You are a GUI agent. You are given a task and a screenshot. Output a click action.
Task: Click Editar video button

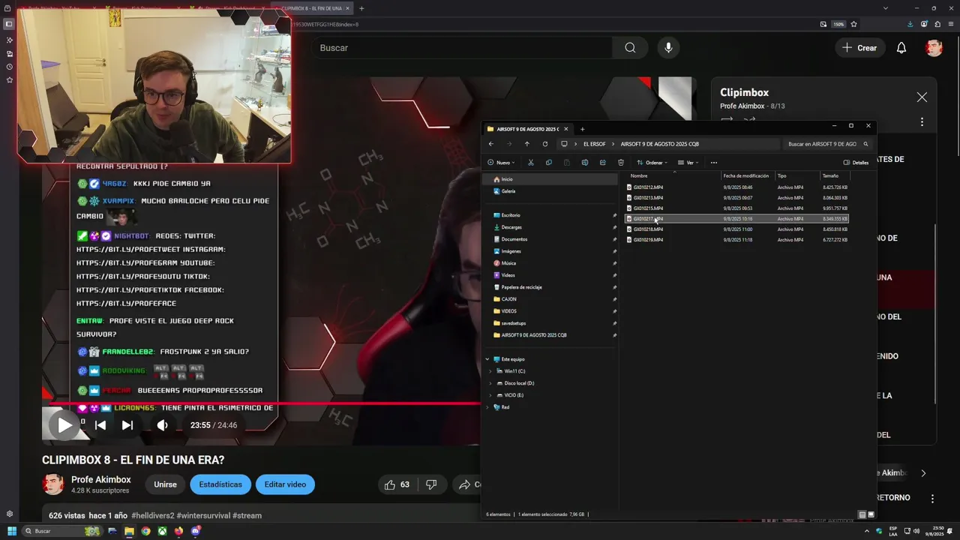click(285, 484)
